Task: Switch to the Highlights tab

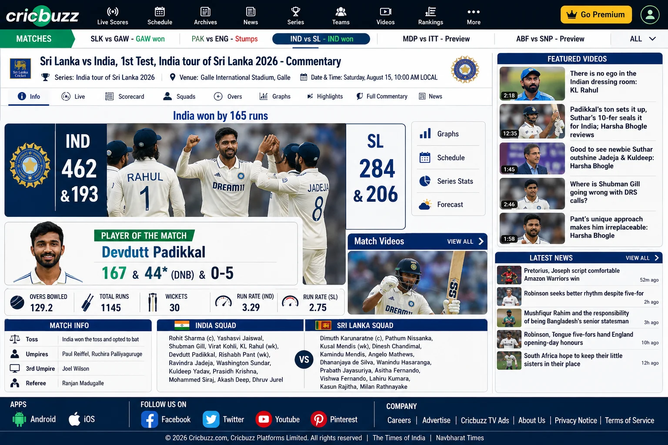Action: (325, 96)
